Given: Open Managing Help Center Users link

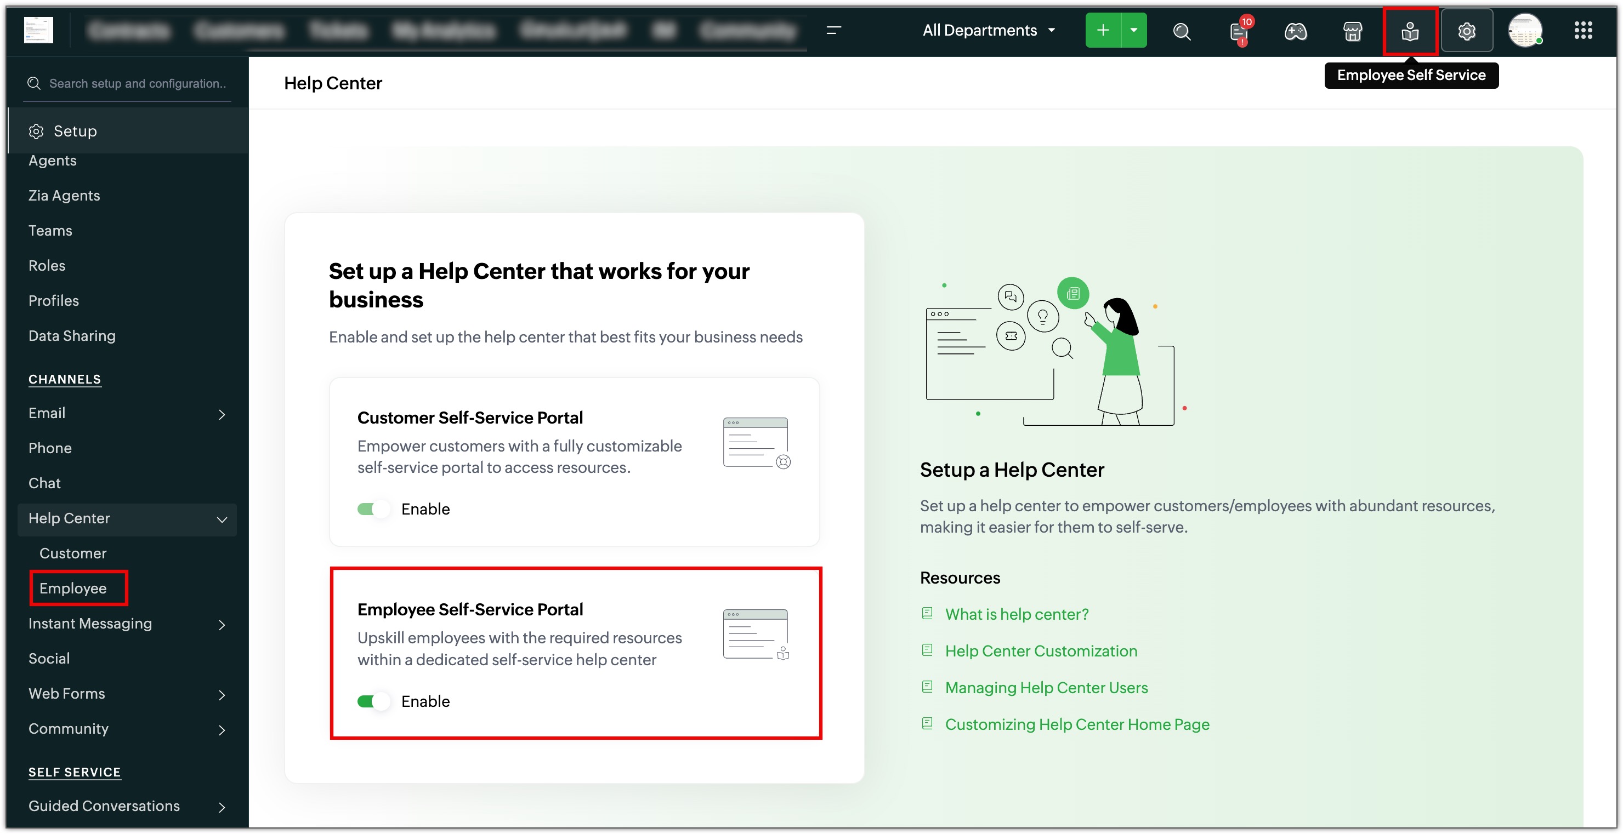Looking at the screenshot, I should (x=1046, y=687).
